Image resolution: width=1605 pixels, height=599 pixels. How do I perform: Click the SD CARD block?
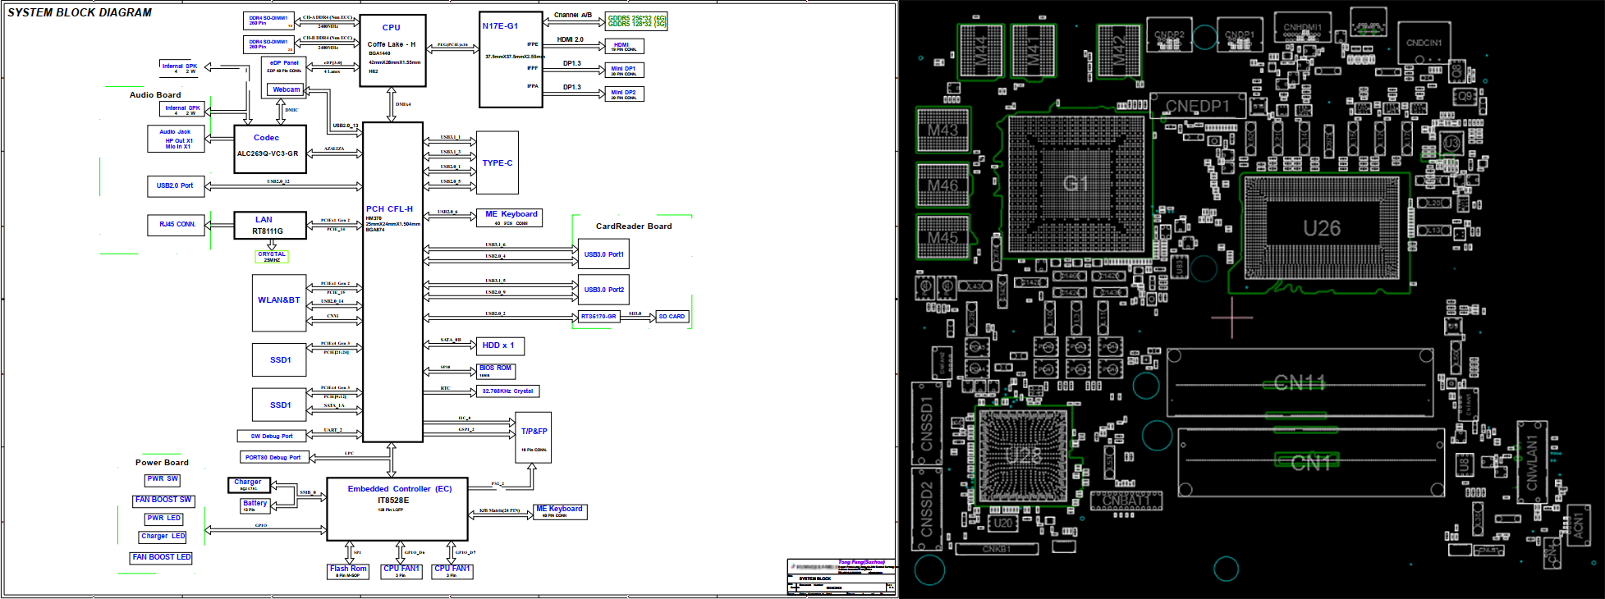[x=672, y=317]
